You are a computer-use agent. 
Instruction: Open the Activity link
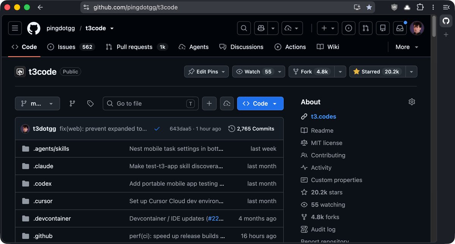tap(321, 168)
